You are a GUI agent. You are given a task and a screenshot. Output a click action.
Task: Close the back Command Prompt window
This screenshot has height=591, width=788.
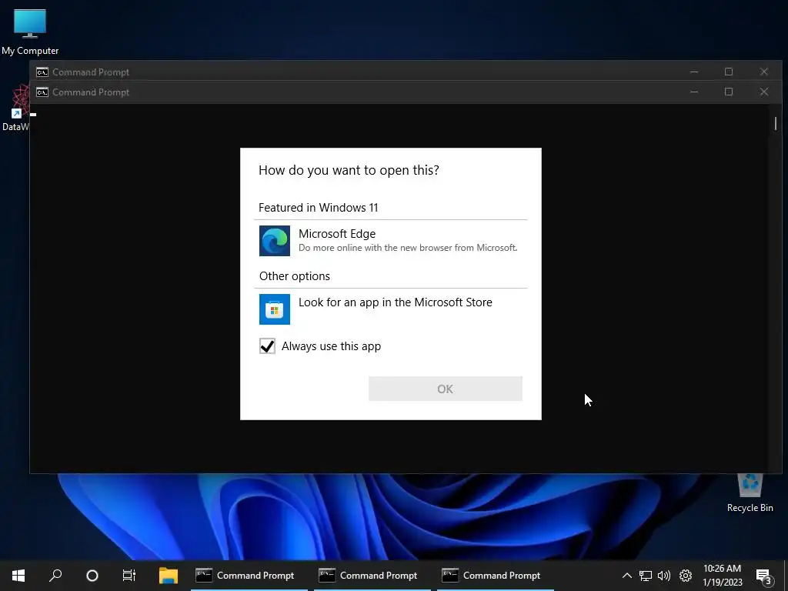(764, 72)
